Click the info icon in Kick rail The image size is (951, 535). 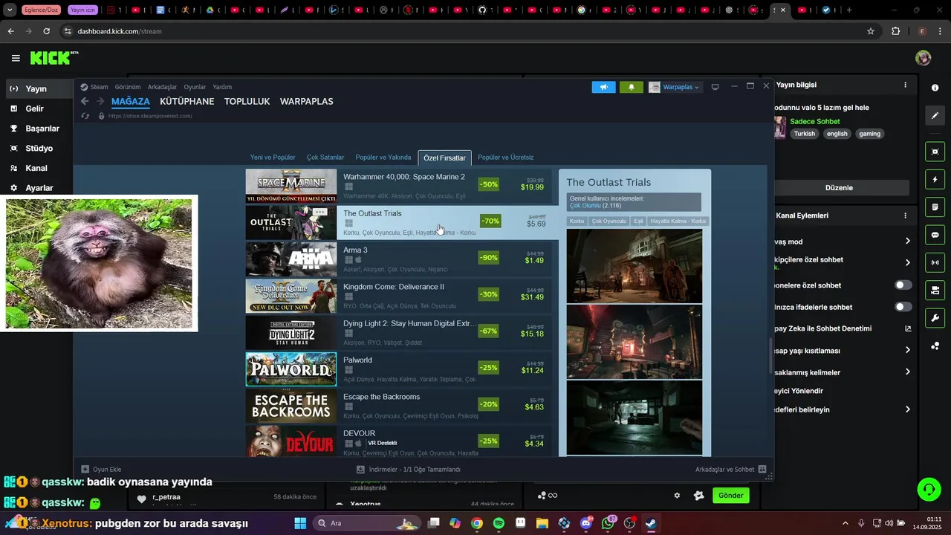[x=935, y=88]
